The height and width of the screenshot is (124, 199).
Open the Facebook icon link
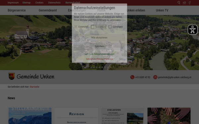tap(190, 3)
